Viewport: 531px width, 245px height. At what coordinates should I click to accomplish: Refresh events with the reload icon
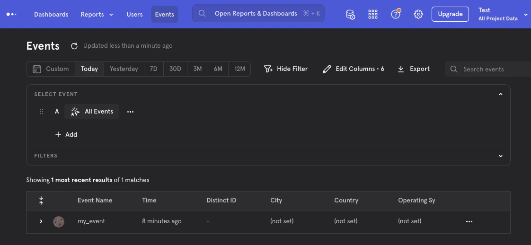(x=74, y=46)
